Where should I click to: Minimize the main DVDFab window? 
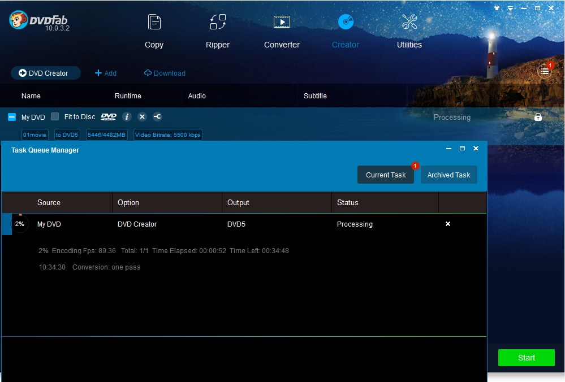click(x=524, y=8)
